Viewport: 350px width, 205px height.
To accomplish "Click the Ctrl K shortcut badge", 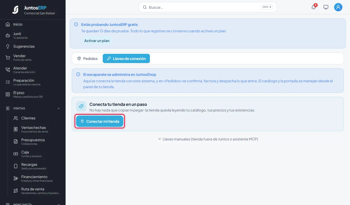I will [267, 7].
